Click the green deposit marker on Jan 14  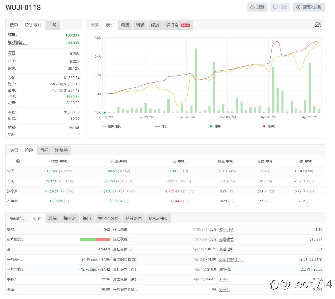[104, 113]
